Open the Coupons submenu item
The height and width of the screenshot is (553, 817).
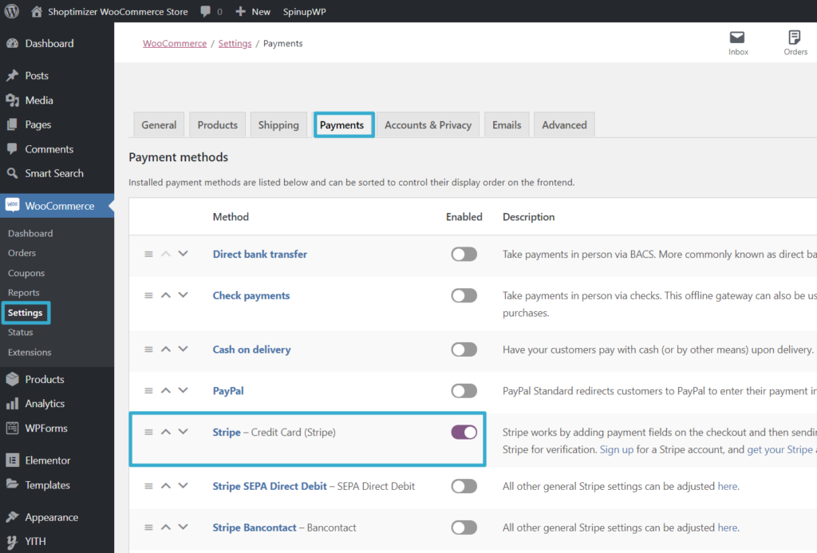tap(26, 273)
